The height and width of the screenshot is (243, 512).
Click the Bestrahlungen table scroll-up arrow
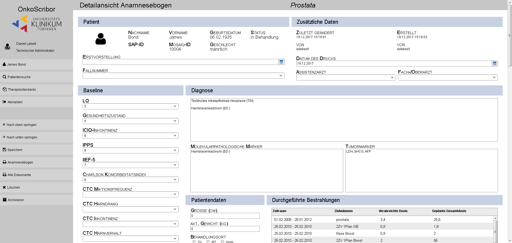(x=495, y=218)
